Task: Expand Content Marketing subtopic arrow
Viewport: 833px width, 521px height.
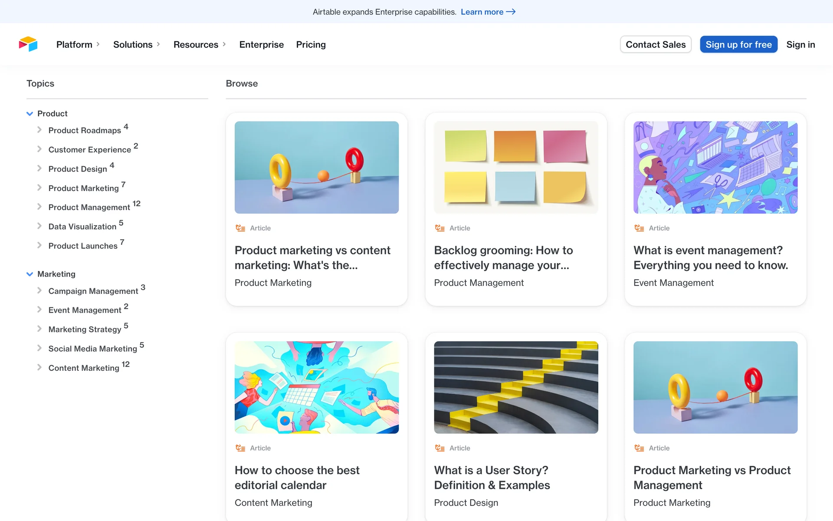Action: (39, 367)
